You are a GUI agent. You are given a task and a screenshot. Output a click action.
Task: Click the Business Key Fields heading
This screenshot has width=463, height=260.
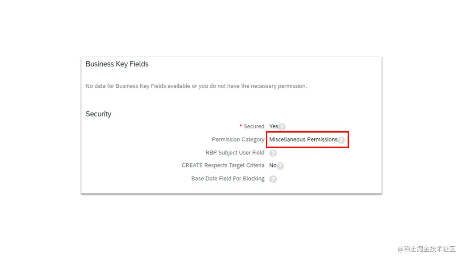click(117, 64)
